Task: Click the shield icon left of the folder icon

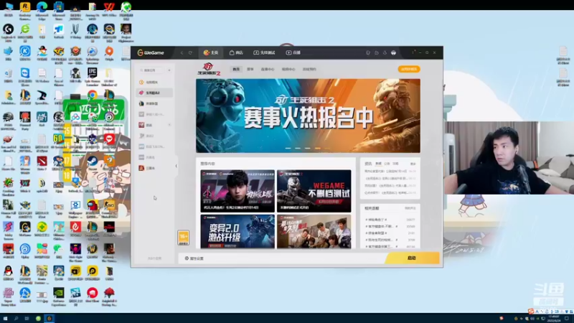Action: [x=368, y=52]
